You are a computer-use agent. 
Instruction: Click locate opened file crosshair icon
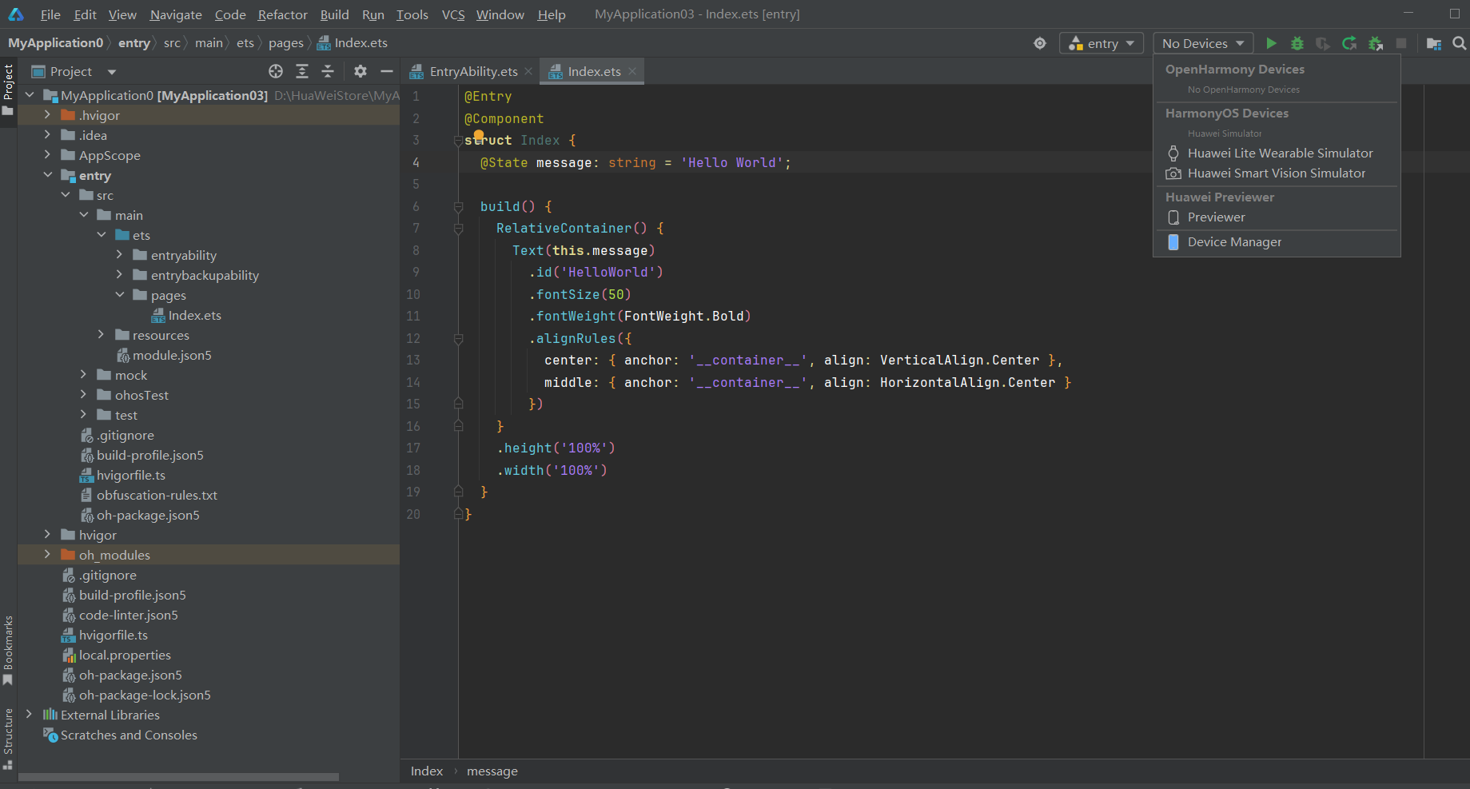coord(276,71)
